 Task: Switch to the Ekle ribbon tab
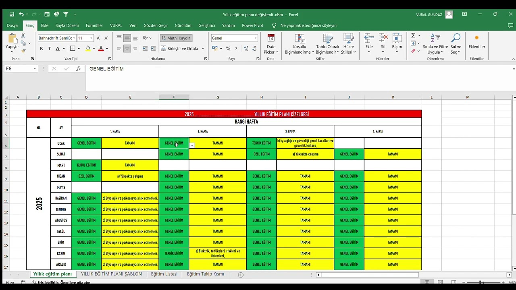pyautogui.click(x=45, y=25)
